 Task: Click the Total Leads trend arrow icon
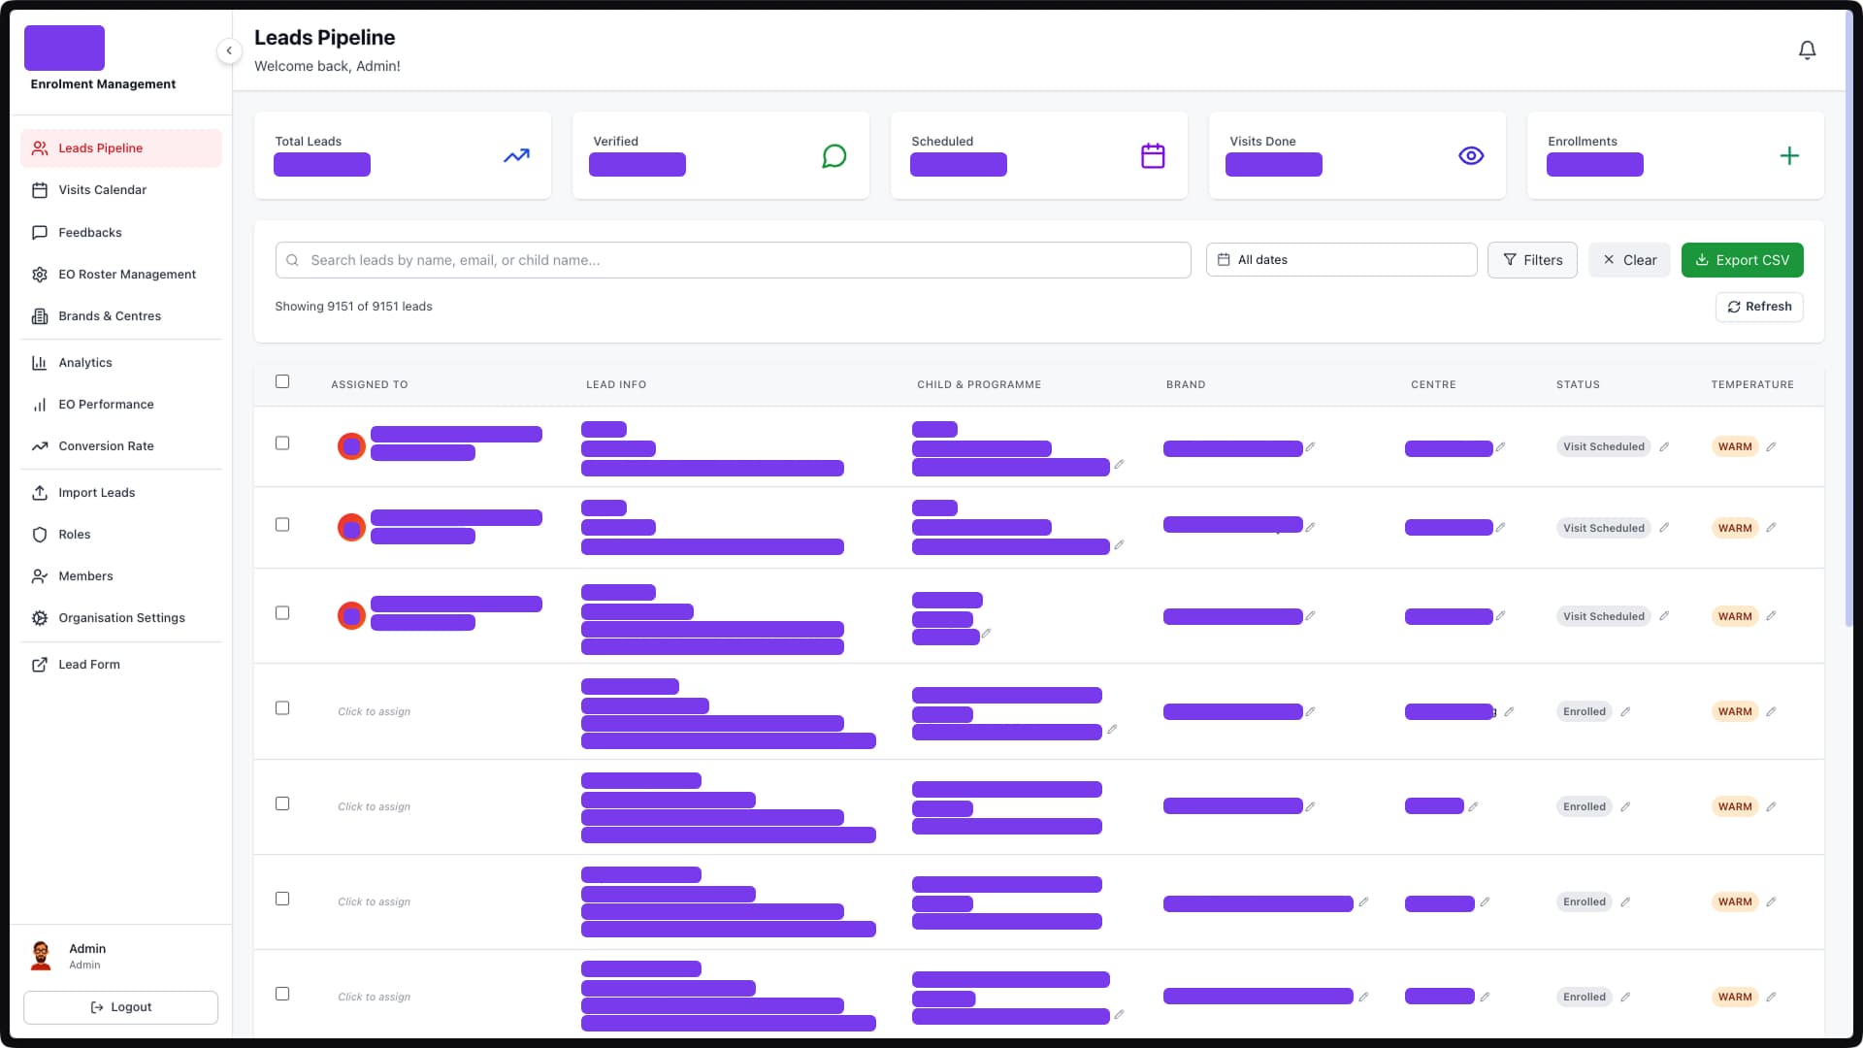[516, 155]
